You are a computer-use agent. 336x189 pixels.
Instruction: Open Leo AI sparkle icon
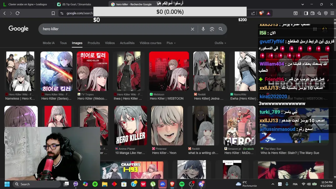pos(319,13)
